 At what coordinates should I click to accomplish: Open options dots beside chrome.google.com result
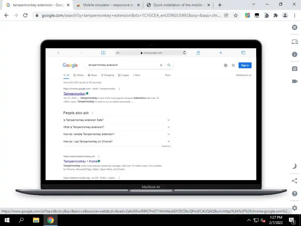(x=119, y=89)
